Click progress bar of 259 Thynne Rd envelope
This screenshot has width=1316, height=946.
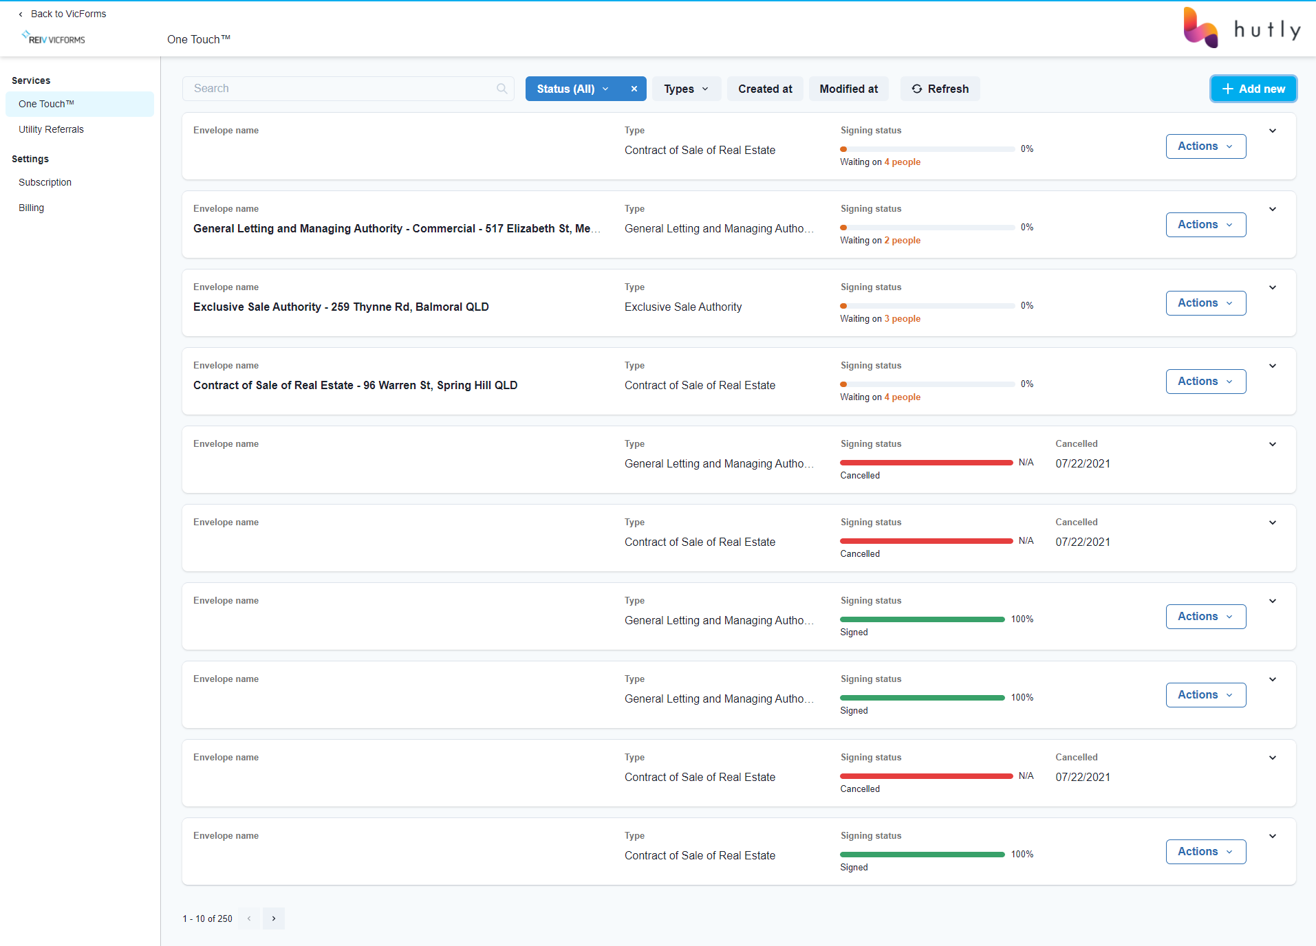tap(927, 306)
